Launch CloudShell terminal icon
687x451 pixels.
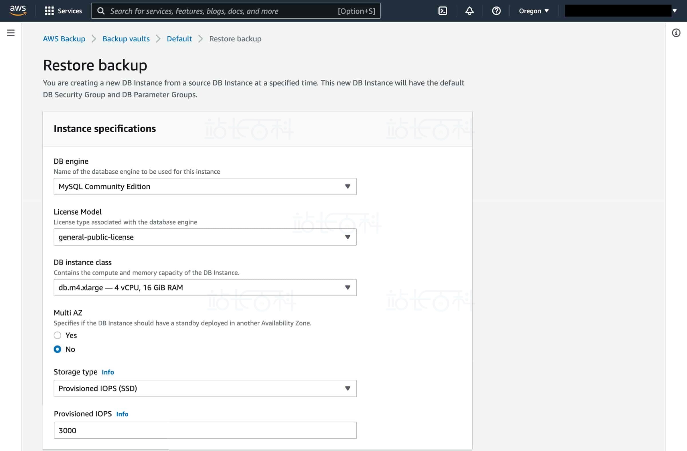point(443,11)
